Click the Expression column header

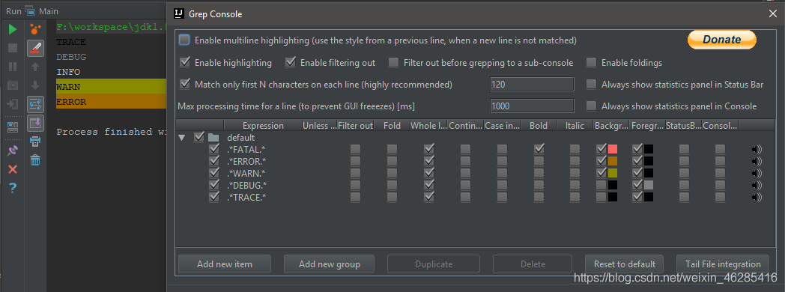click(x=263, y=126)
